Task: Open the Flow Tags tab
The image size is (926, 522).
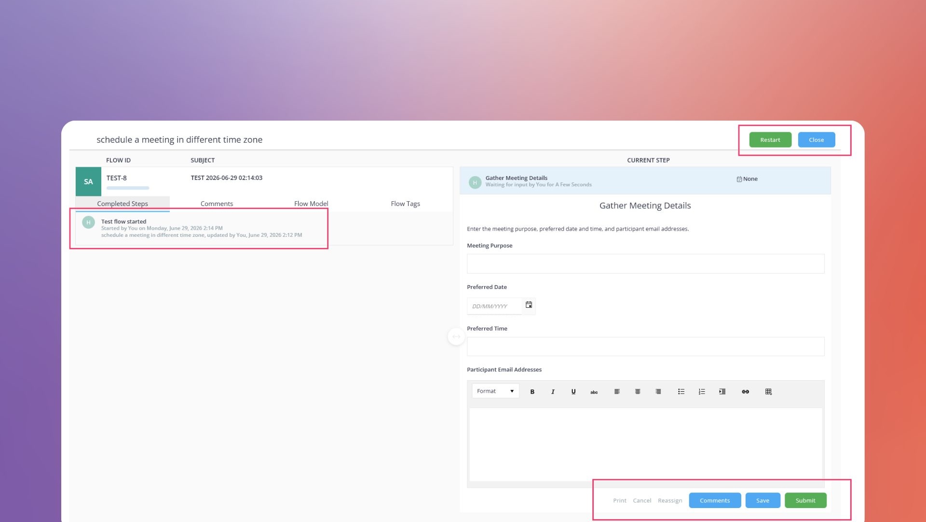Action: (405, 204)
